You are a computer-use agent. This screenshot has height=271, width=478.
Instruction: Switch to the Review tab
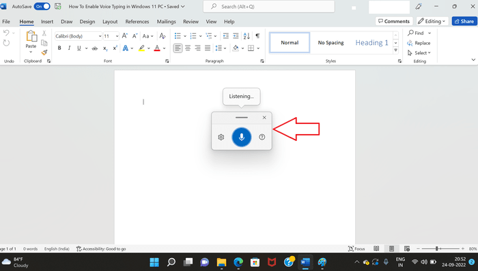191,22
